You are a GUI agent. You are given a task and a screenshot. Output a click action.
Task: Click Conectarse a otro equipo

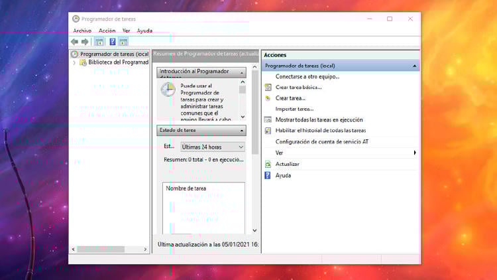coord(307,76)
